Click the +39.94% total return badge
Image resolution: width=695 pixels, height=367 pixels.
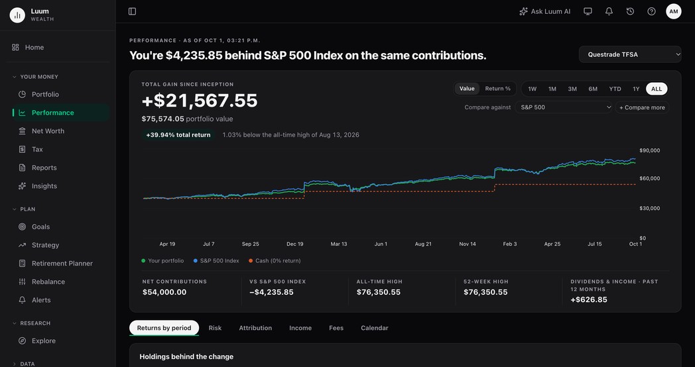[x=178, y=134]
